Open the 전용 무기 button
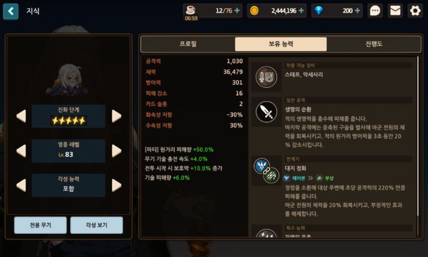The image size is (428, 257). (40, 225)
